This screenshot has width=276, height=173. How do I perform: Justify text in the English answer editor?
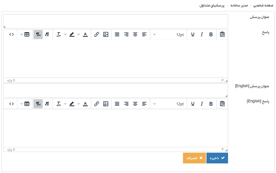(117, 104)
